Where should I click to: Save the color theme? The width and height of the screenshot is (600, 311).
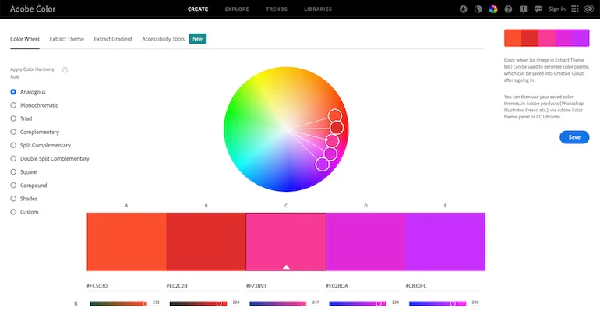pos(574,137)
